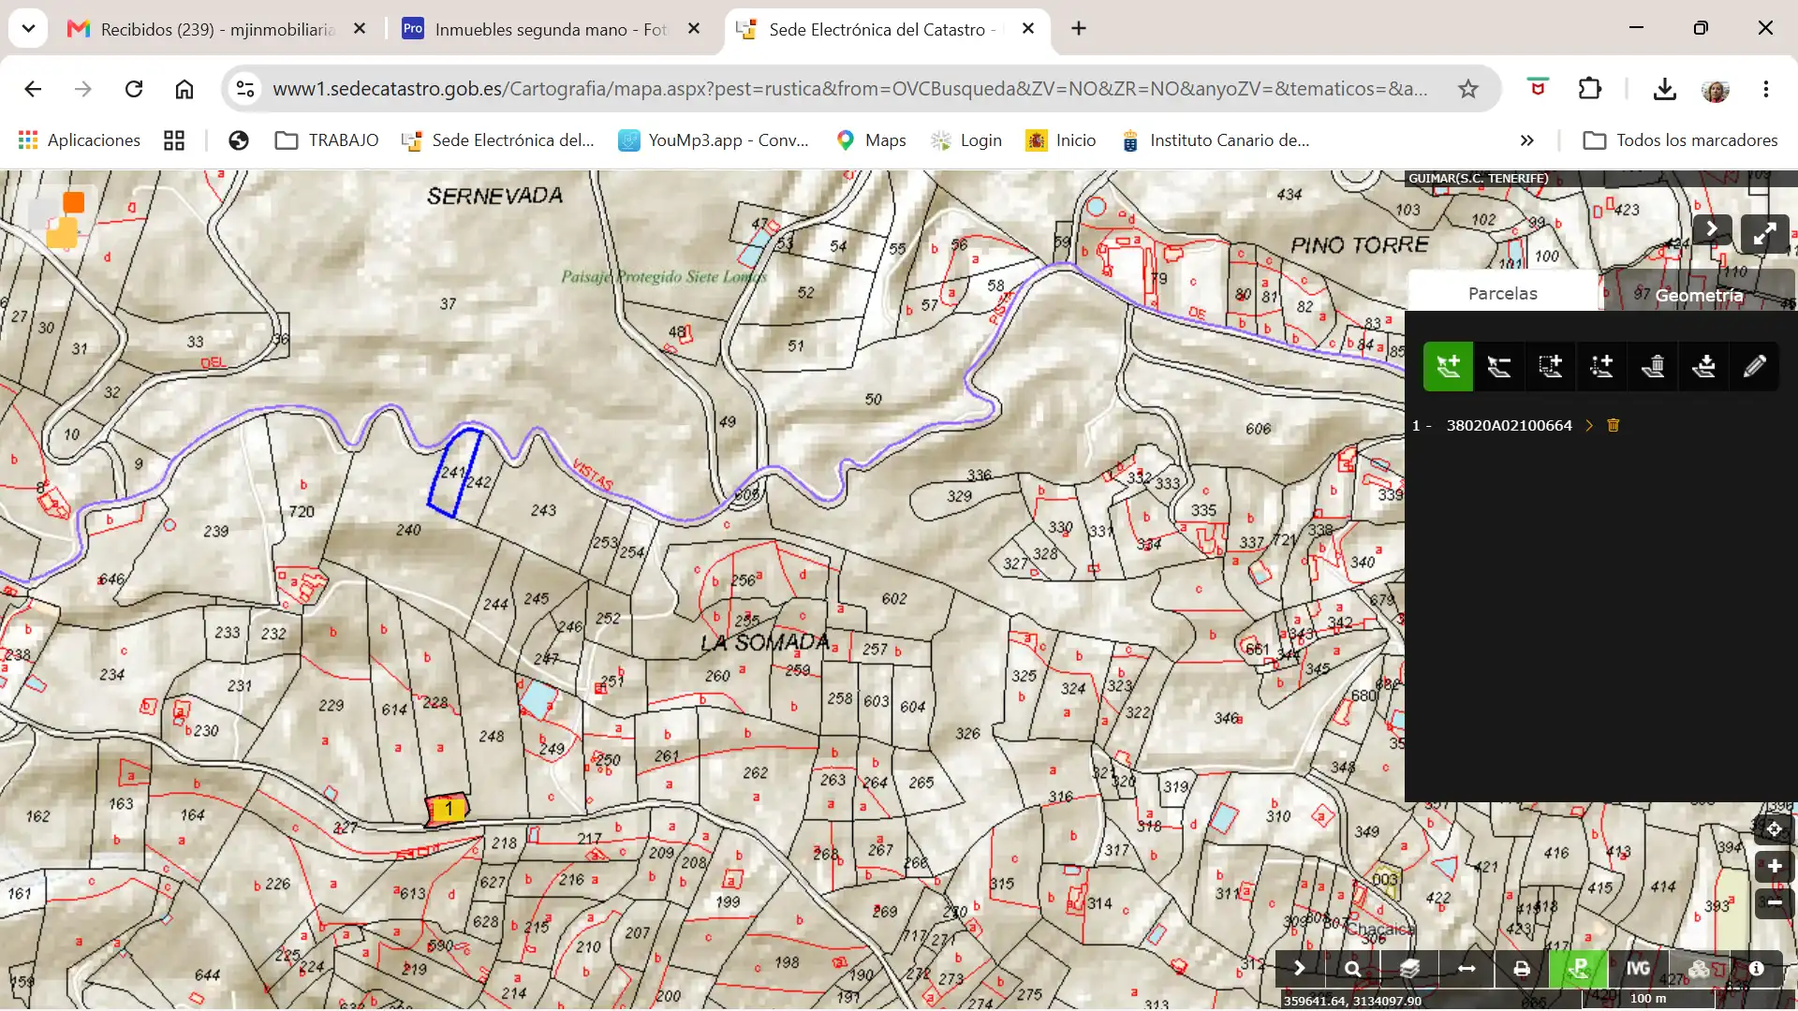Click the pencil edit tool
Image resolution: width=1798 pixels, height=1011 pixels.
point(1755,366)
